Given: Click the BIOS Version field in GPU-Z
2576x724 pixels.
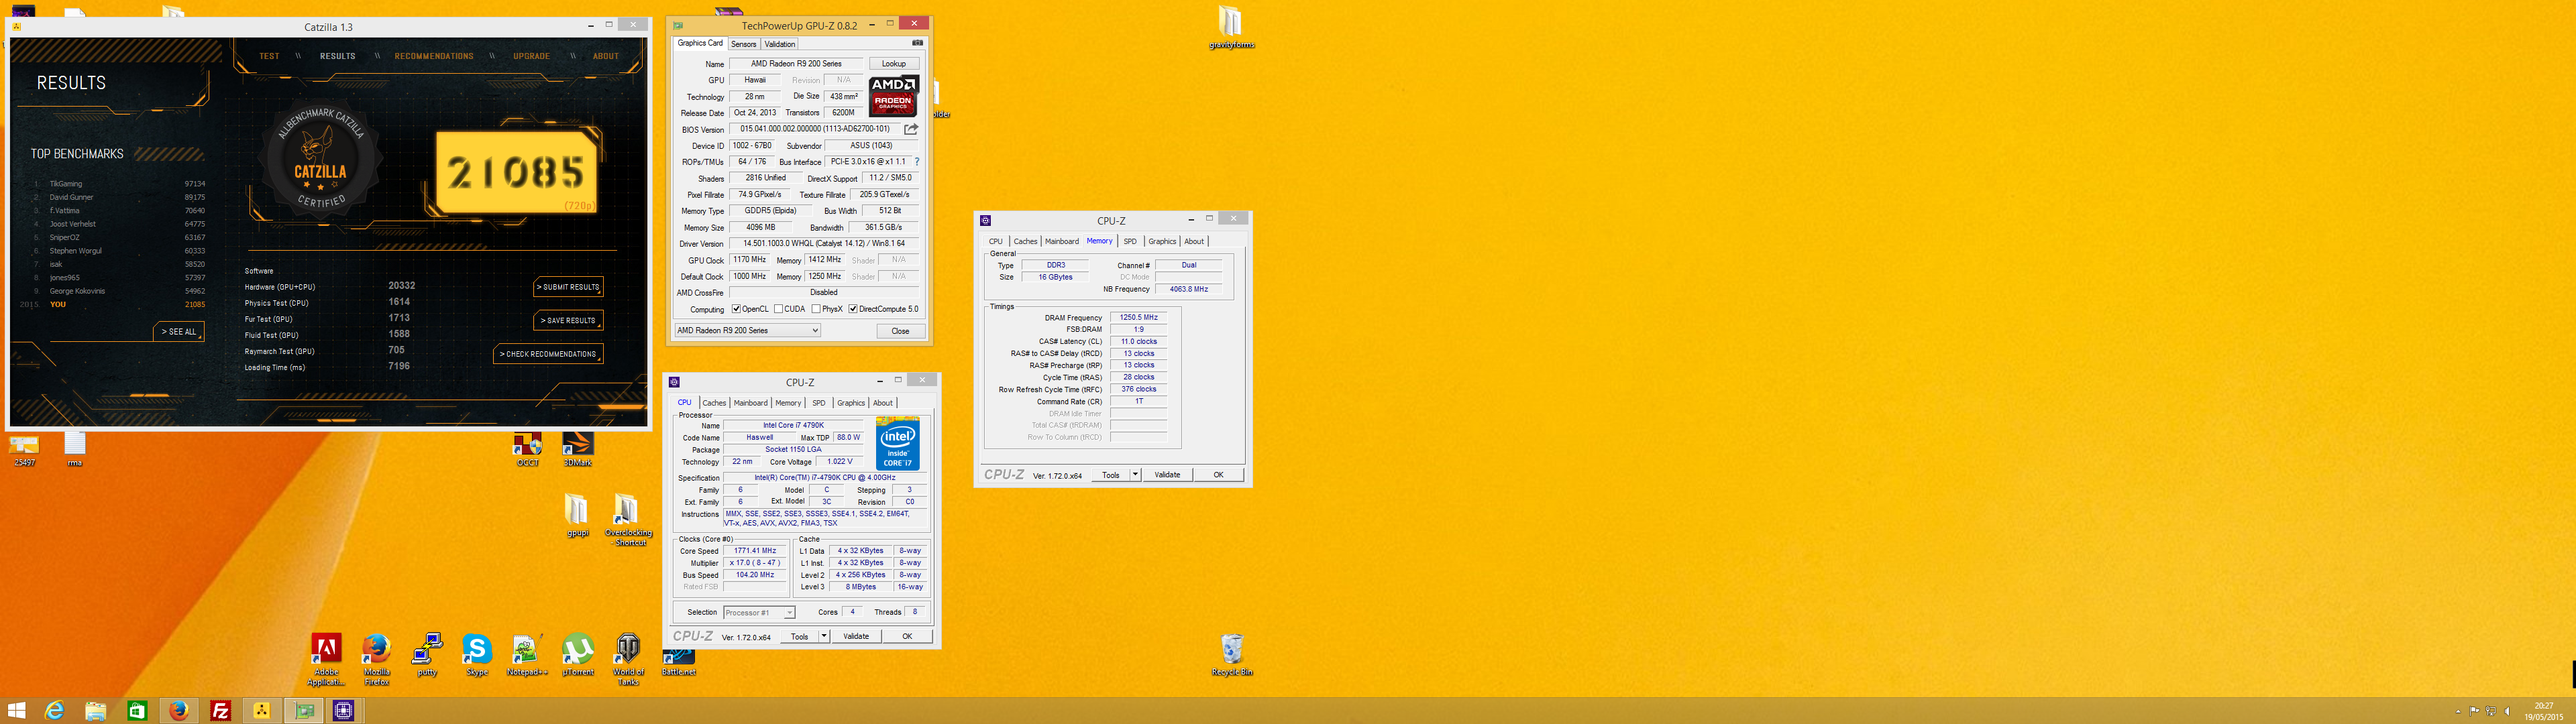Looking at the screenshot, I should click(815, 129).
